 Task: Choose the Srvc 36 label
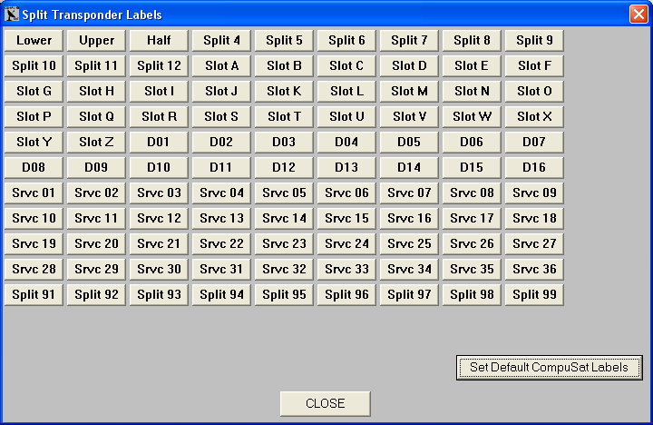[534, 270]
